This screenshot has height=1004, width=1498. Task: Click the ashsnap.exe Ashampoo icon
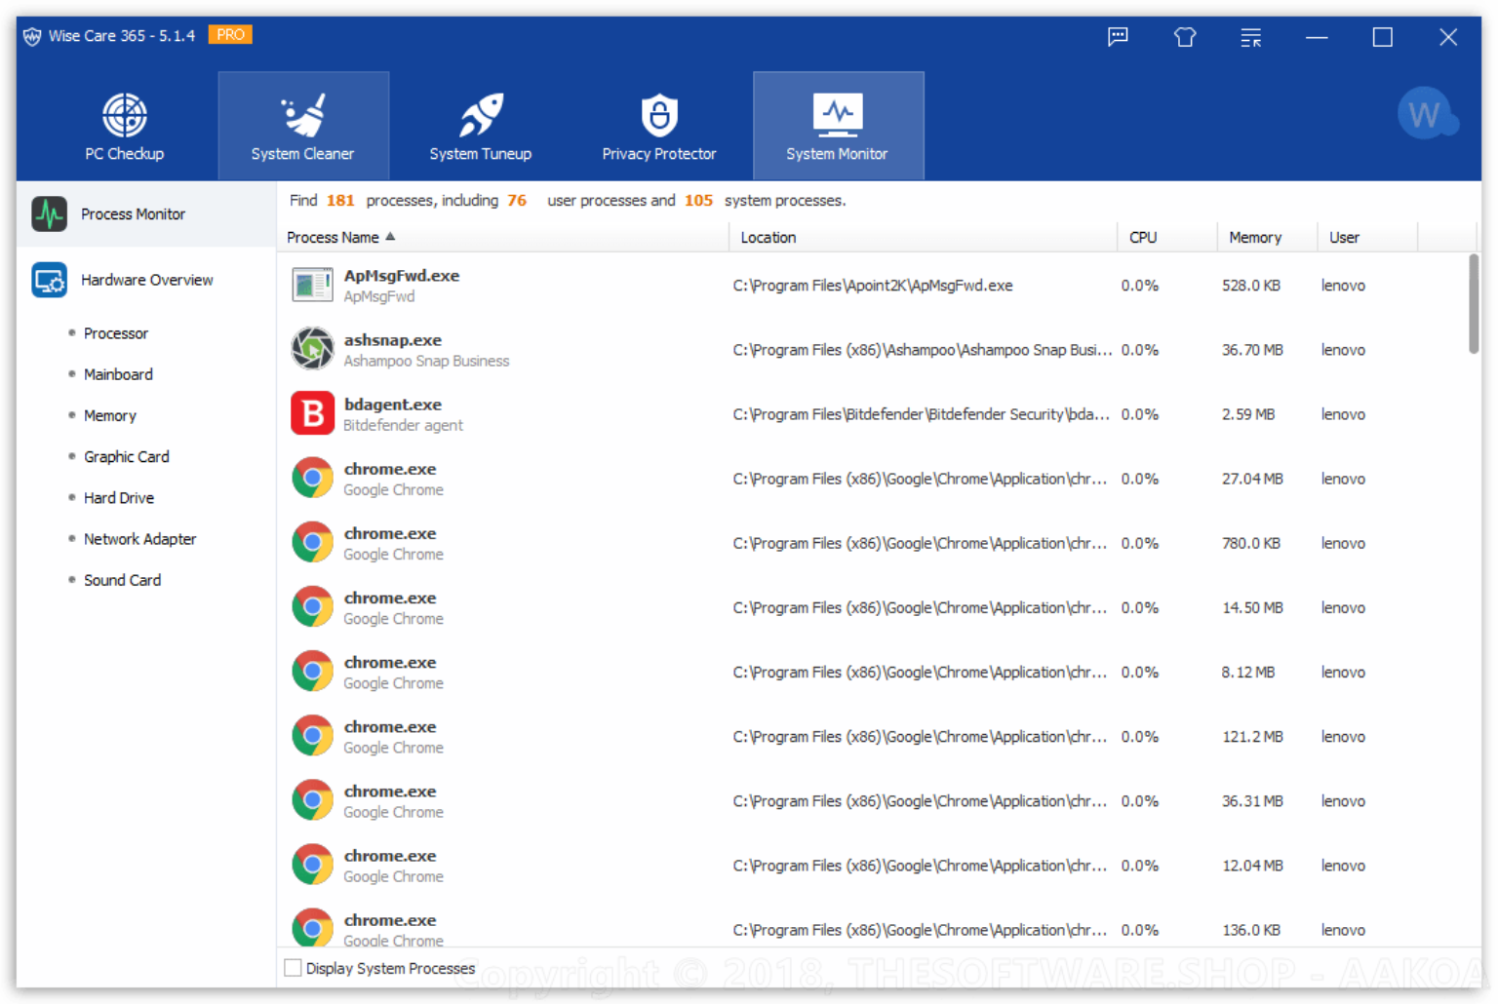[x=312, y=349]
